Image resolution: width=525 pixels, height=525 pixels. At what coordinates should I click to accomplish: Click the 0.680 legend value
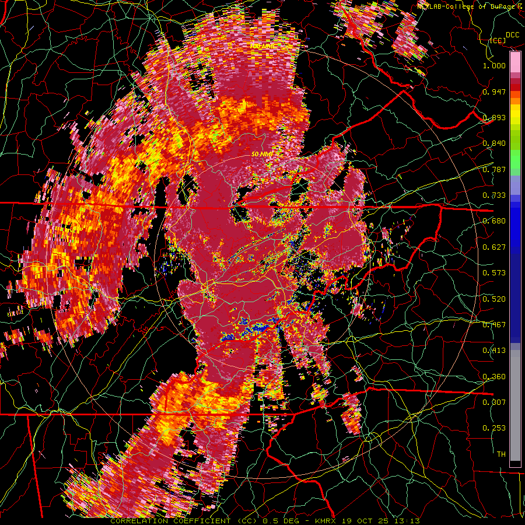point(494,221)
